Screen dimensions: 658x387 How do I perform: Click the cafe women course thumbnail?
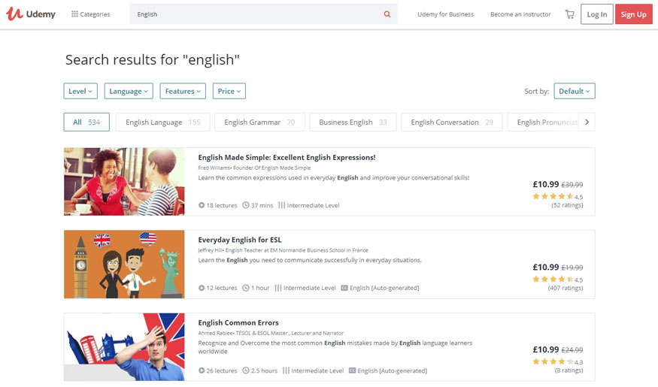(124, 182)
